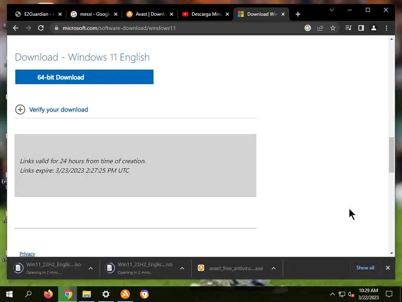Click the Verify your download link

point(59,110)
